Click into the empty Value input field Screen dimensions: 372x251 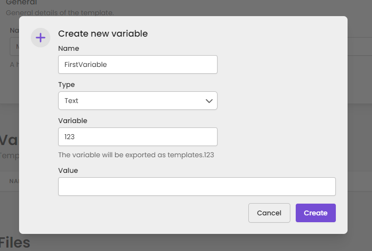[x=197, y=187]
